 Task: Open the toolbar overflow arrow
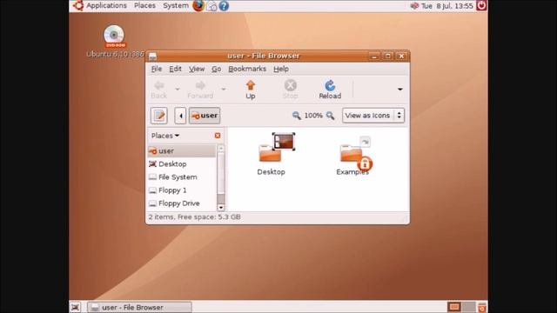coord(400,89)
